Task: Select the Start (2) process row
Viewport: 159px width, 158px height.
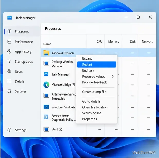Action: 98,129
